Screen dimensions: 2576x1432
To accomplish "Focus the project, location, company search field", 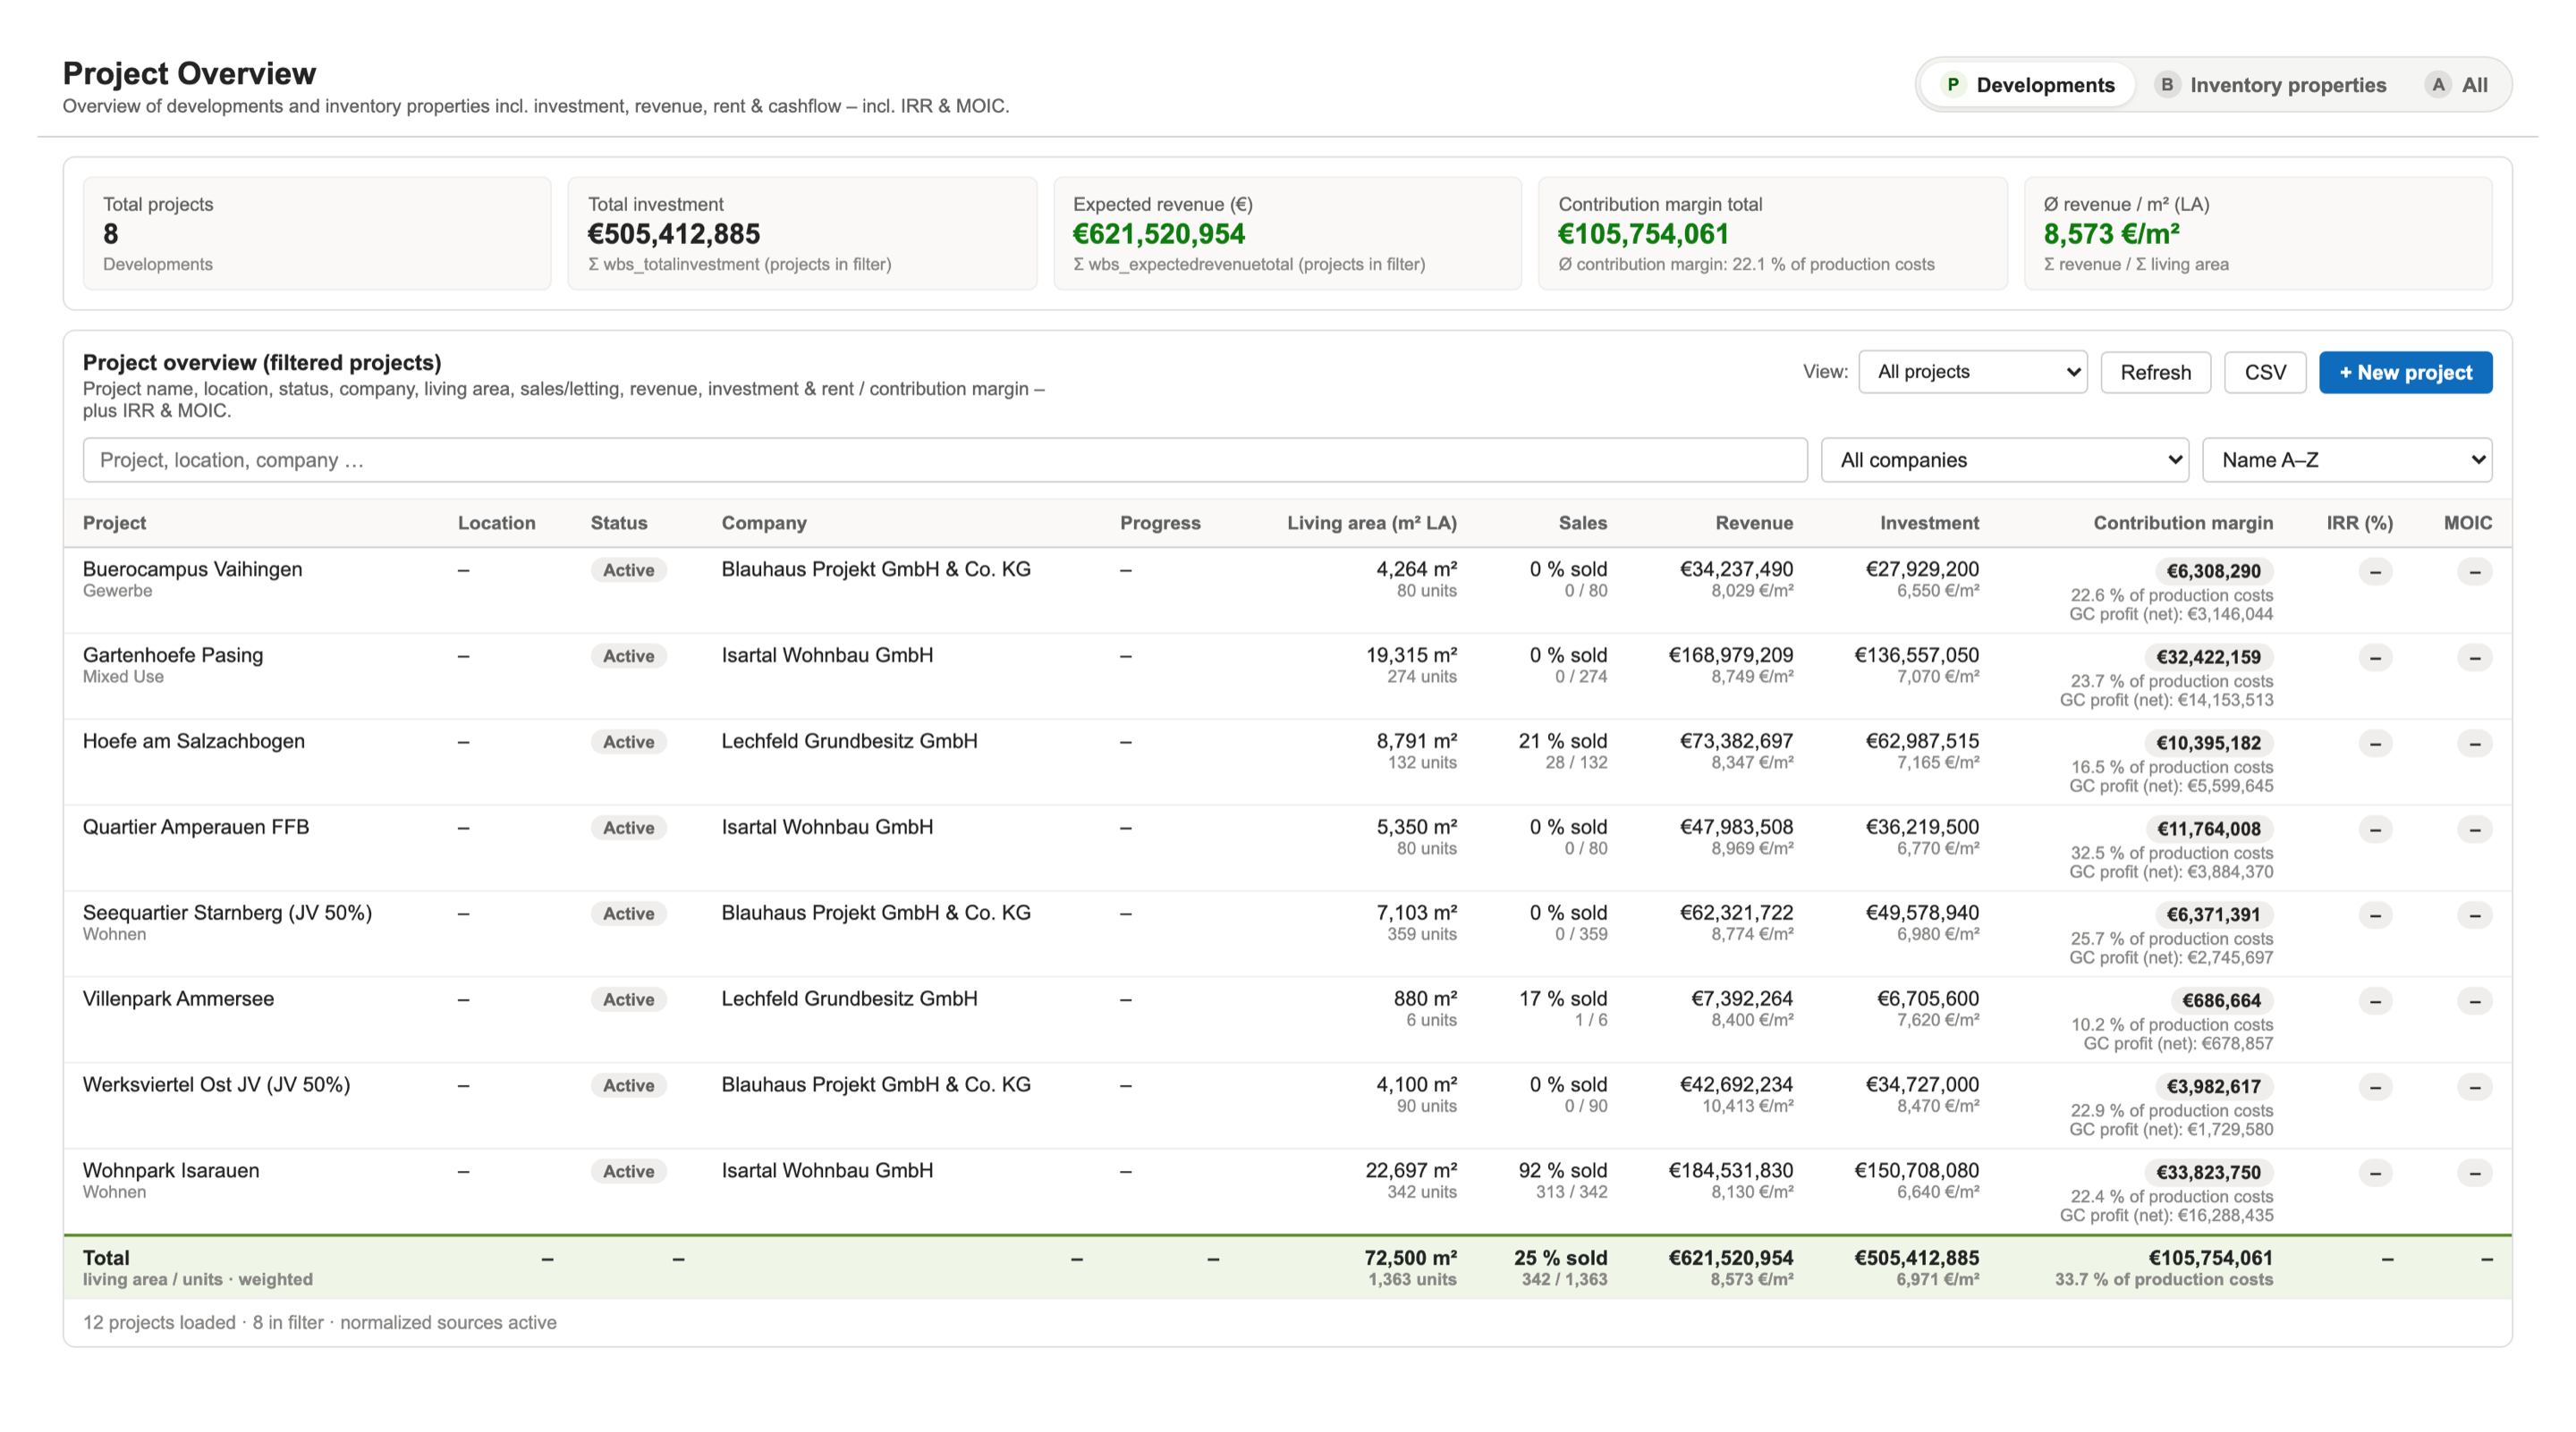I will coord(945,459).
